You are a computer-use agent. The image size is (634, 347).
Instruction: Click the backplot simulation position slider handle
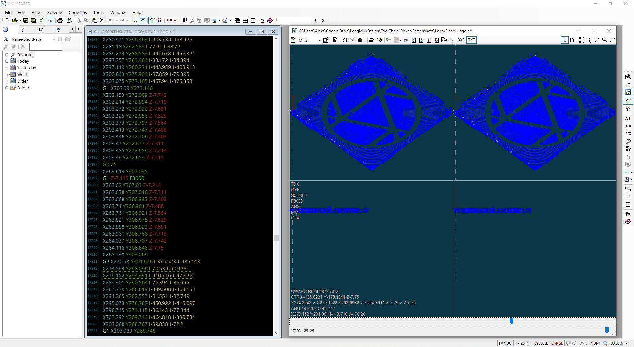point(511,321)
